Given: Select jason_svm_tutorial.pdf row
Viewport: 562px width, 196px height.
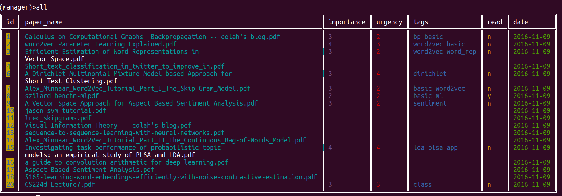Looking at the screenshot, I should (x=65, y=111).
